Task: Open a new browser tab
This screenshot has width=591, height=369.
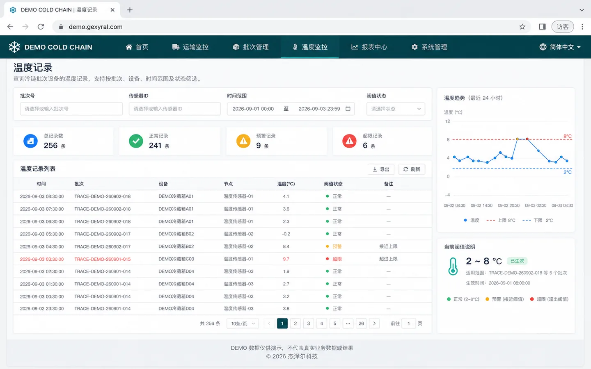Action: 130,10
